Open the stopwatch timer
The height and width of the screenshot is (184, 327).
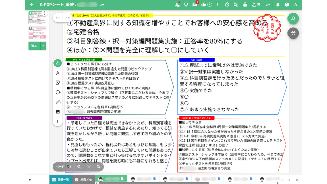(227, 4)
